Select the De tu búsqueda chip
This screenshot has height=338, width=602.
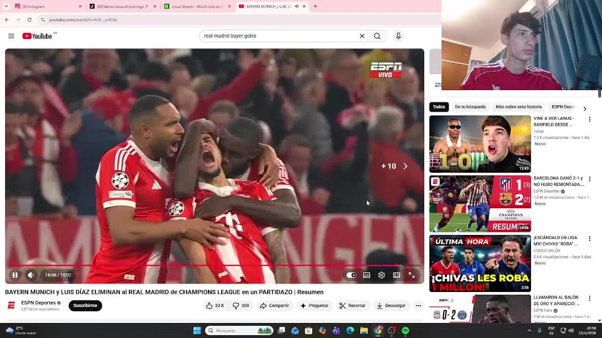point(470,107)
